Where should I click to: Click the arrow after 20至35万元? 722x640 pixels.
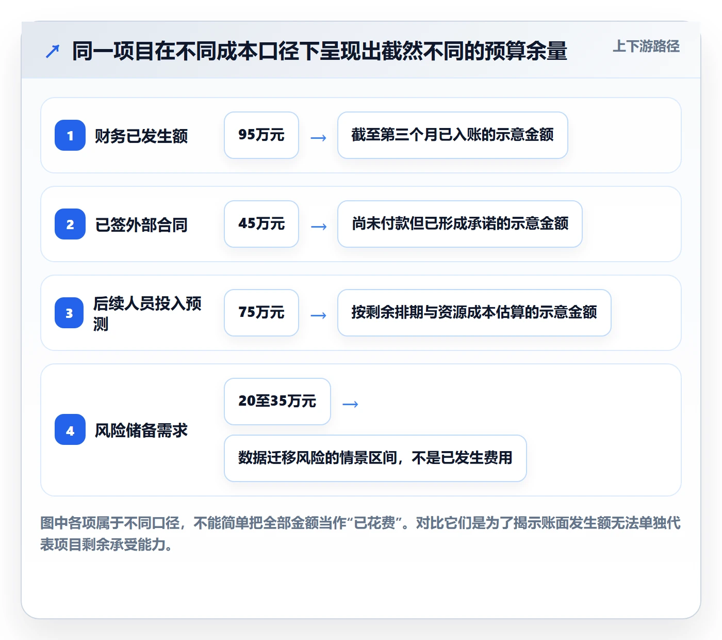pos(350,404)
